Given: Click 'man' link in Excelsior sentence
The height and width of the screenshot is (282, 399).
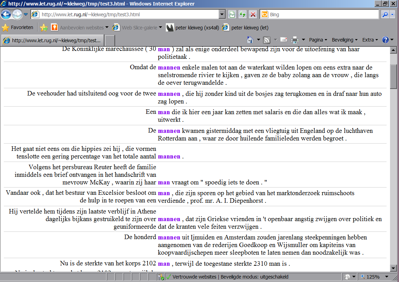Looking at the screenshot, I should [164, 193].
